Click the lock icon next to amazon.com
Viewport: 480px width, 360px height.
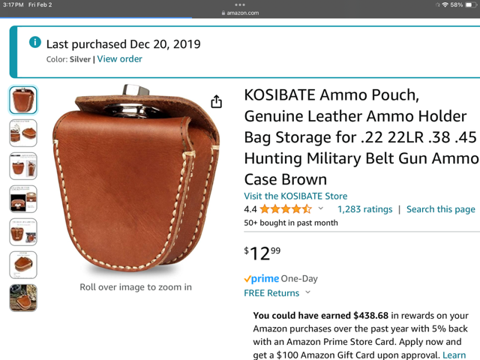coord(223,13)
